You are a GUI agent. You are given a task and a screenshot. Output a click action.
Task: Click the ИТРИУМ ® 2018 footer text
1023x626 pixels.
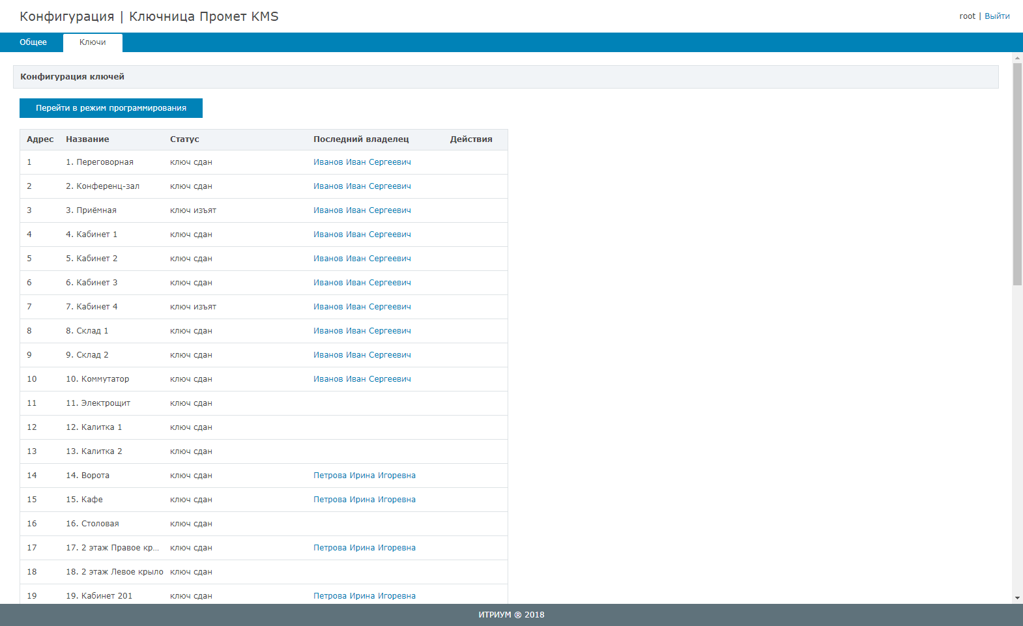[511, 615]
